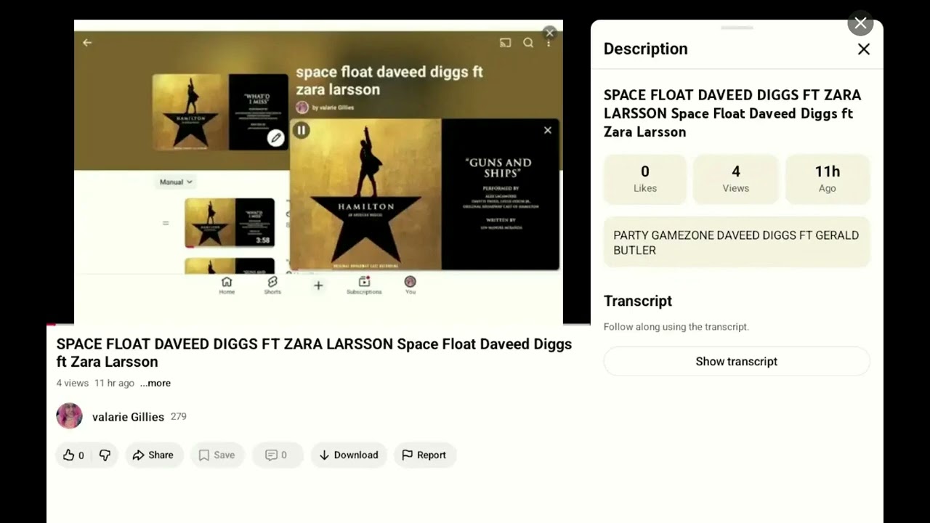Open valarie Gillies channel avatar
Screen dimensions: 930x523
click(x=69, y=416)
